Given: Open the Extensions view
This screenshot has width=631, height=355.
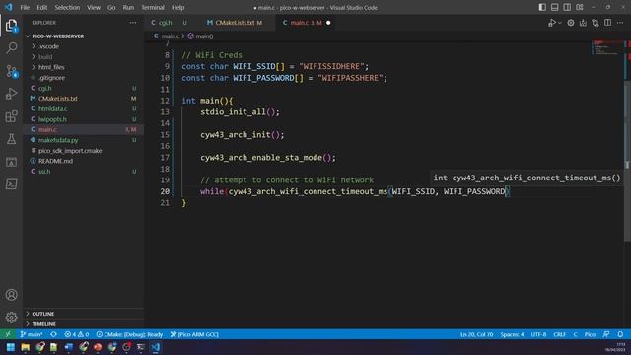Looking at the screenshot, I should [11, 116].
